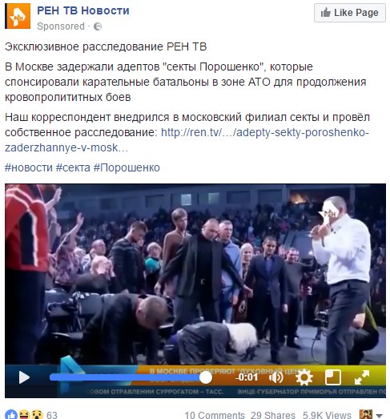This screenshot has width=390, height=419.
Task: Open the РЕН ТВ Новости page name
Action: [83, 10]
